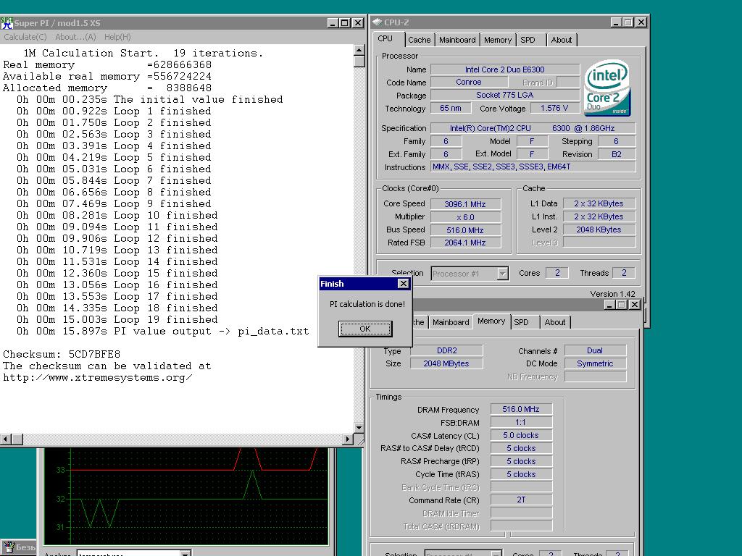Click the Super PI vertical scrollbar down arrow
This screenshot has width=742, height=556.
pyautogui.click(x=359, y=427)
